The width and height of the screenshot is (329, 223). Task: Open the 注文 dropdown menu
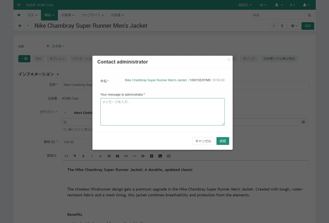32,15
